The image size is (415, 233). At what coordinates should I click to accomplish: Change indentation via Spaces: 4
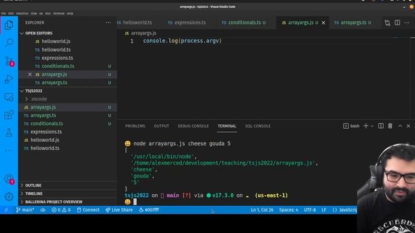click(289, 210)
